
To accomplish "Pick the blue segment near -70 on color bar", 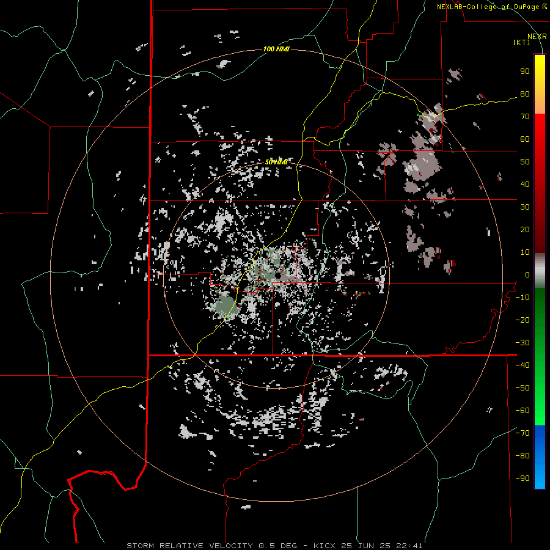I will point(540,437).
